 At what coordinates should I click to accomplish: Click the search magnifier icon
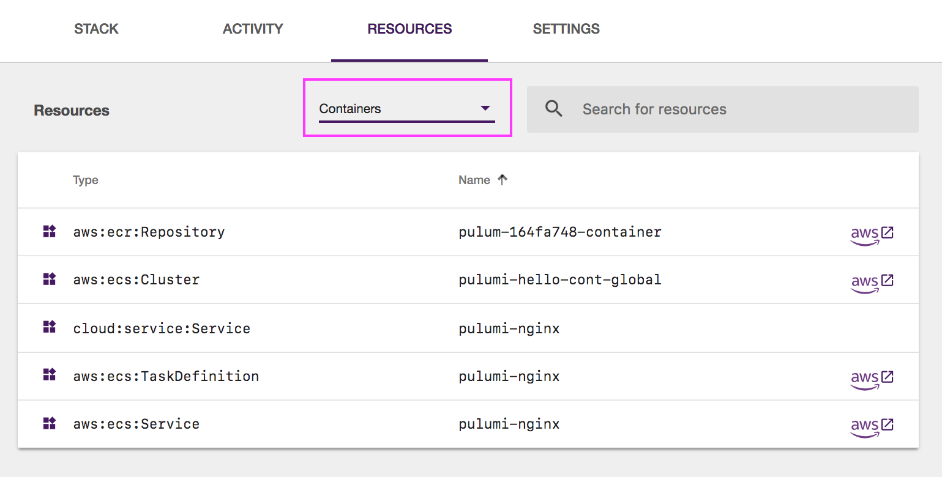coord(554,109)
